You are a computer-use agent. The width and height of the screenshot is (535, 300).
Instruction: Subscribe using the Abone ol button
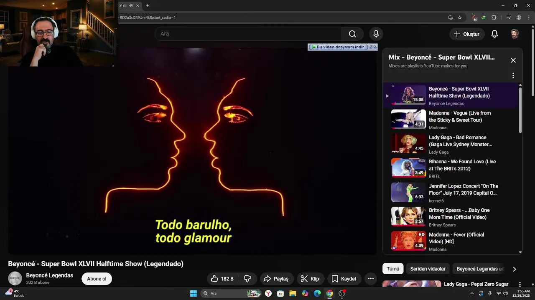tap(97, 279)
